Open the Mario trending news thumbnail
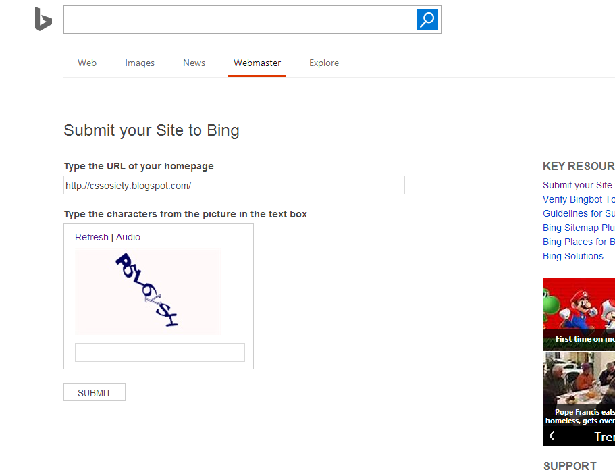The height and width of the screenshot is (474, 615). (579, 314)
